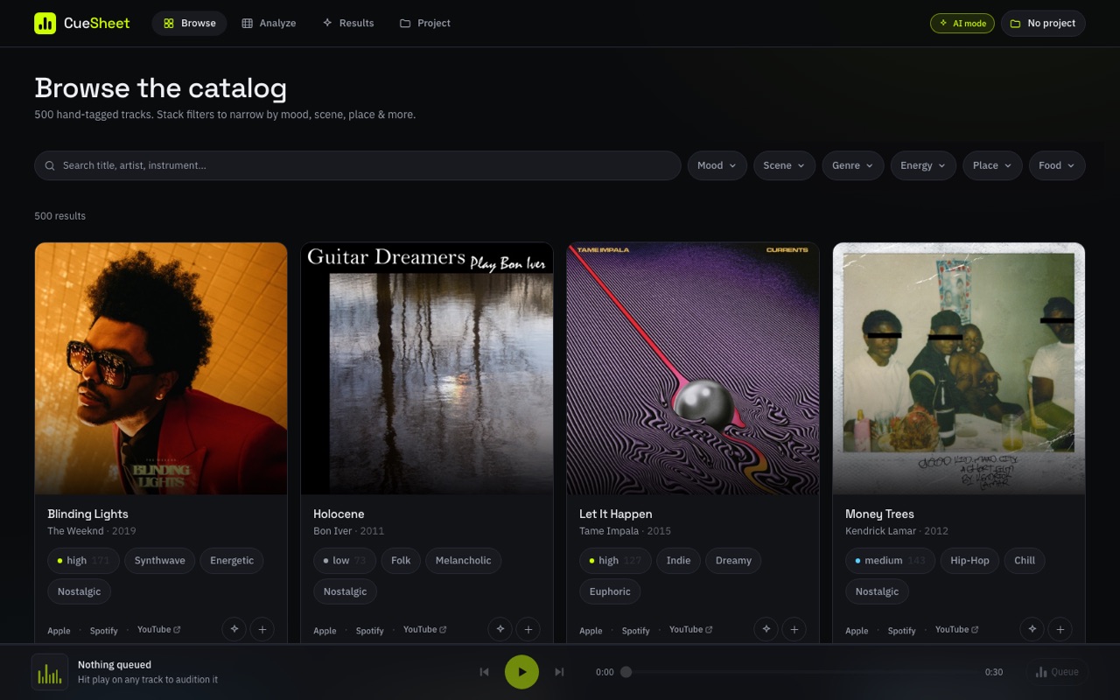The image size is (1120, 700).
Task: Add Holocene using its plus icon
Action: click(x=528, y=629)
